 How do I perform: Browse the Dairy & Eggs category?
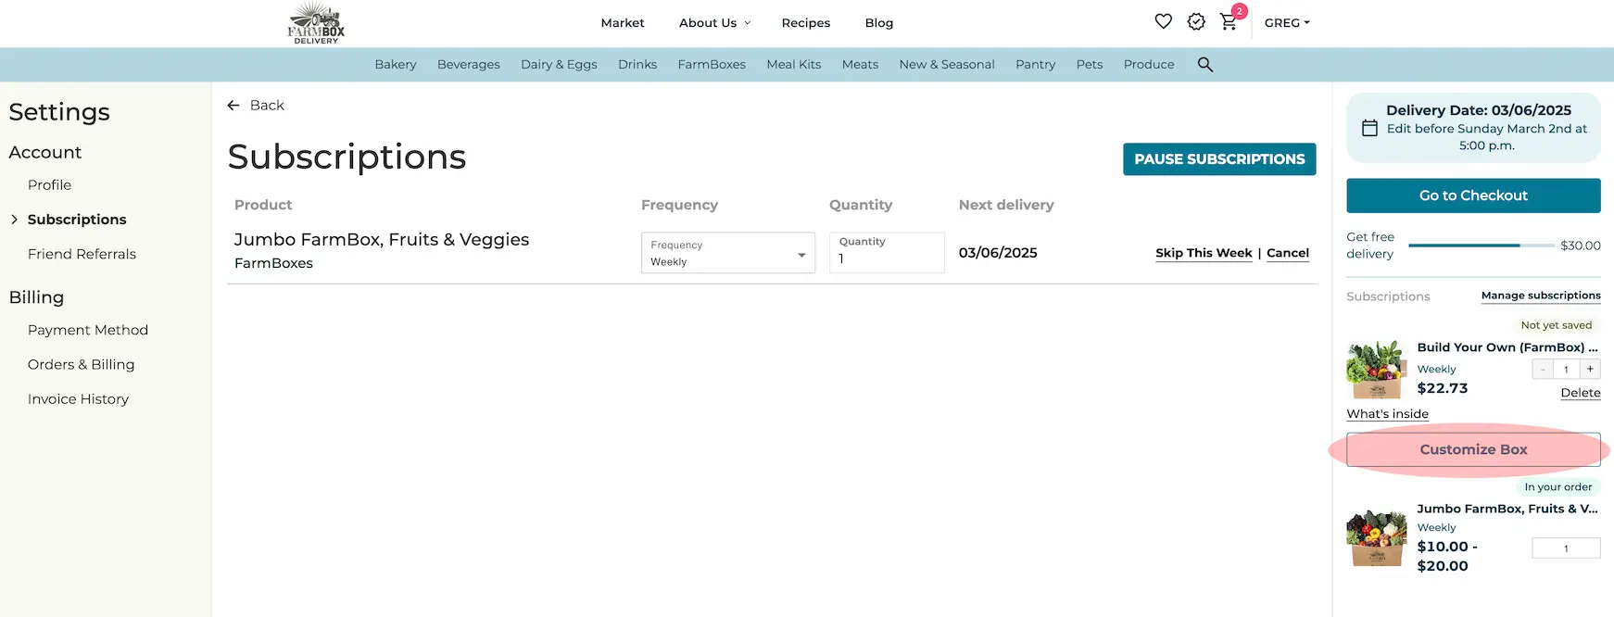[559, 65]
